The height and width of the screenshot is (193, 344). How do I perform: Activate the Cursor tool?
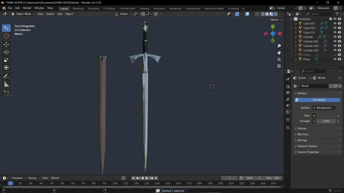point(6,36)
